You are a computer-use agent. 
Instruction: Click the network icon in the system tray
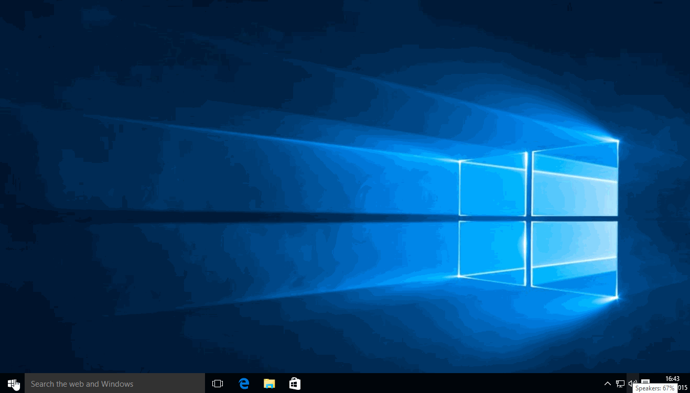620,384
